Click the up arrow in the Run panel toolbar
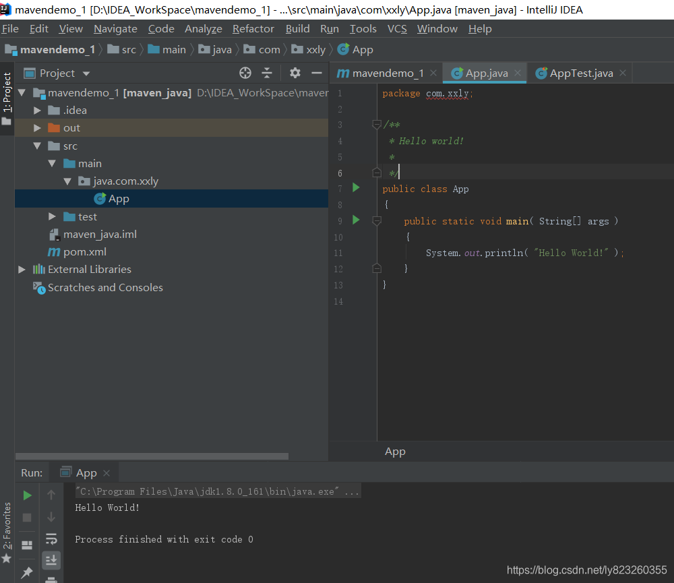 pos(51,495)
